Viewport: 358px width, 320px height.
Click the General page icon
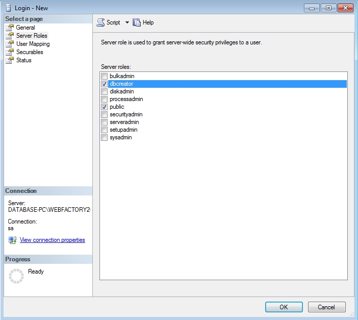pos(9,28)
